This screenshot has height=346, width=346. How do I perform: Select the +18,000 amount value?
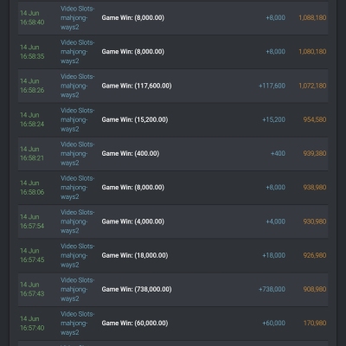[x=273, y=255]
